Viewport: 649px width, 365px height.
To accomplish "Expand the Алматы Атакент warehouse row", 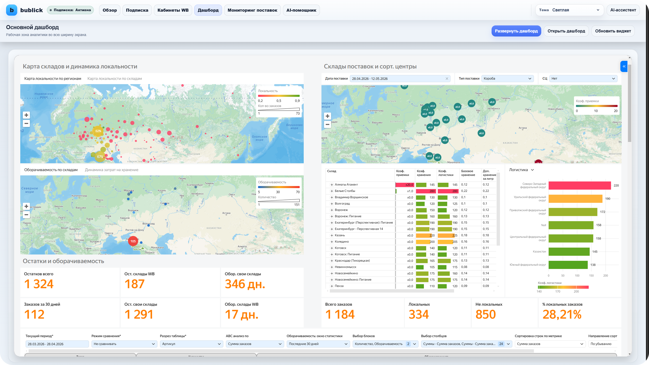I will (332, 185).
